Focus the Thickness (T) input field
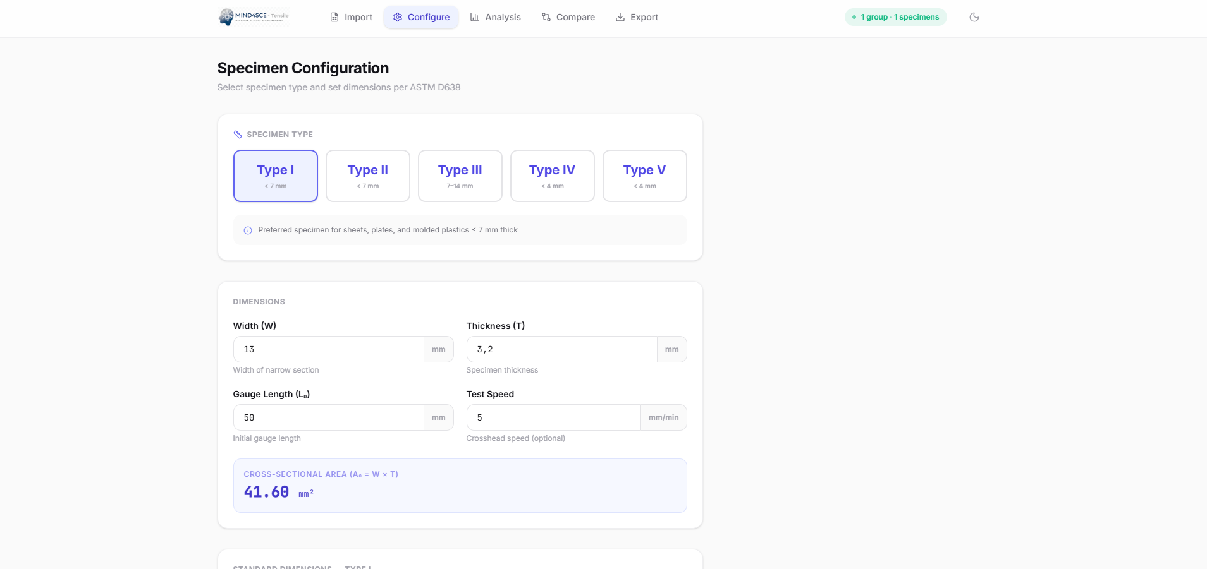Viewport: 1207px width, 569px height. [x=561, y=349]
